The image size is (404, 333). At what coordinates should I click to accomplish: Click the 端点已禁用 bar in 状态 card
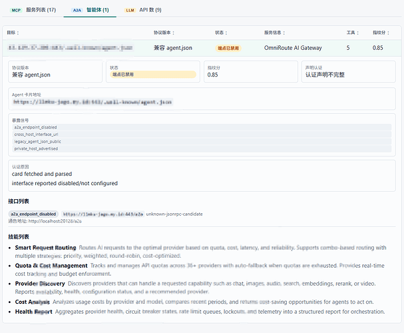point(153,75)
